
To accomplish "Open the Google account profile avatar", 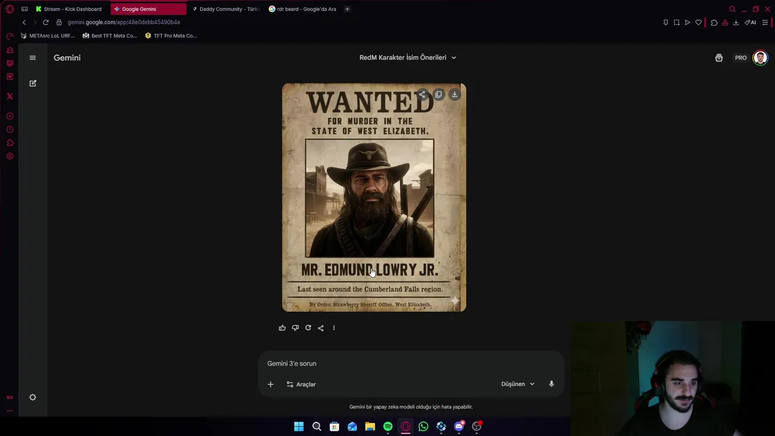I will point(760,58).
